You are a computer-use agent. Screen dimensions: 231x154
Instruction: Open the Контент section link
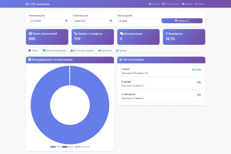pyautogui.click(x=187, y=4)
